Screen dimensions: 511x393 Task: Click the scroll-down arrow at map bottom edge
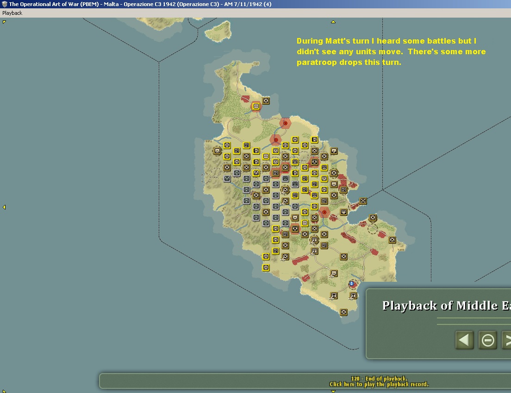click(333, 391)
